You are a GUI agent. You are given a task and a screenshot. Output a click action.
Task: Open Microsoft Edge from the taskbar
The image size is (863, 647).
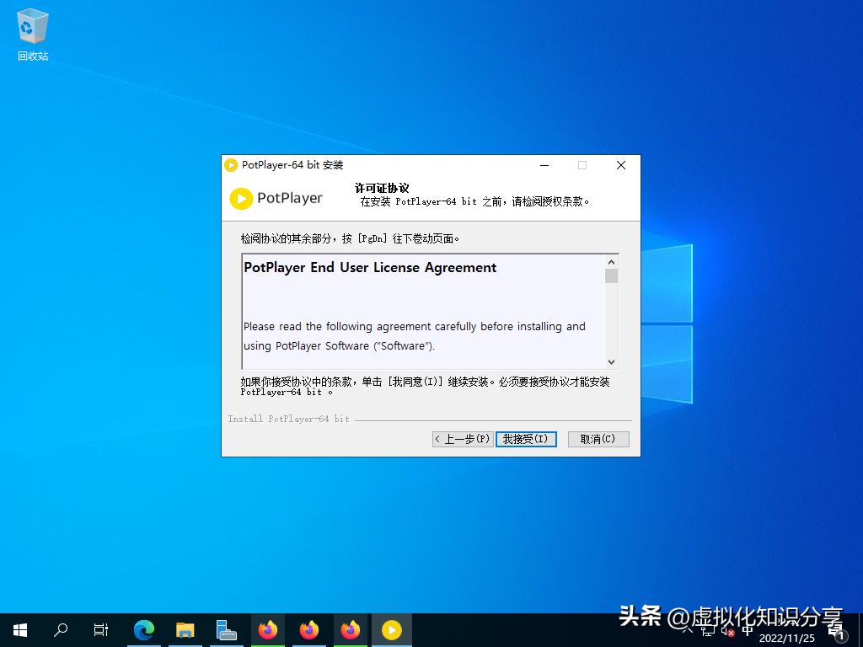point(144,629)
